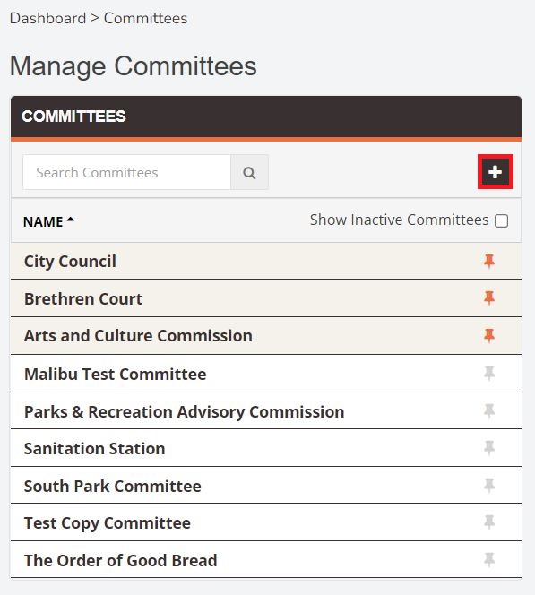Viewport: 535px width, 595px height.
Task: Pin the Malibu Test Committee
Action: [489, 374]
